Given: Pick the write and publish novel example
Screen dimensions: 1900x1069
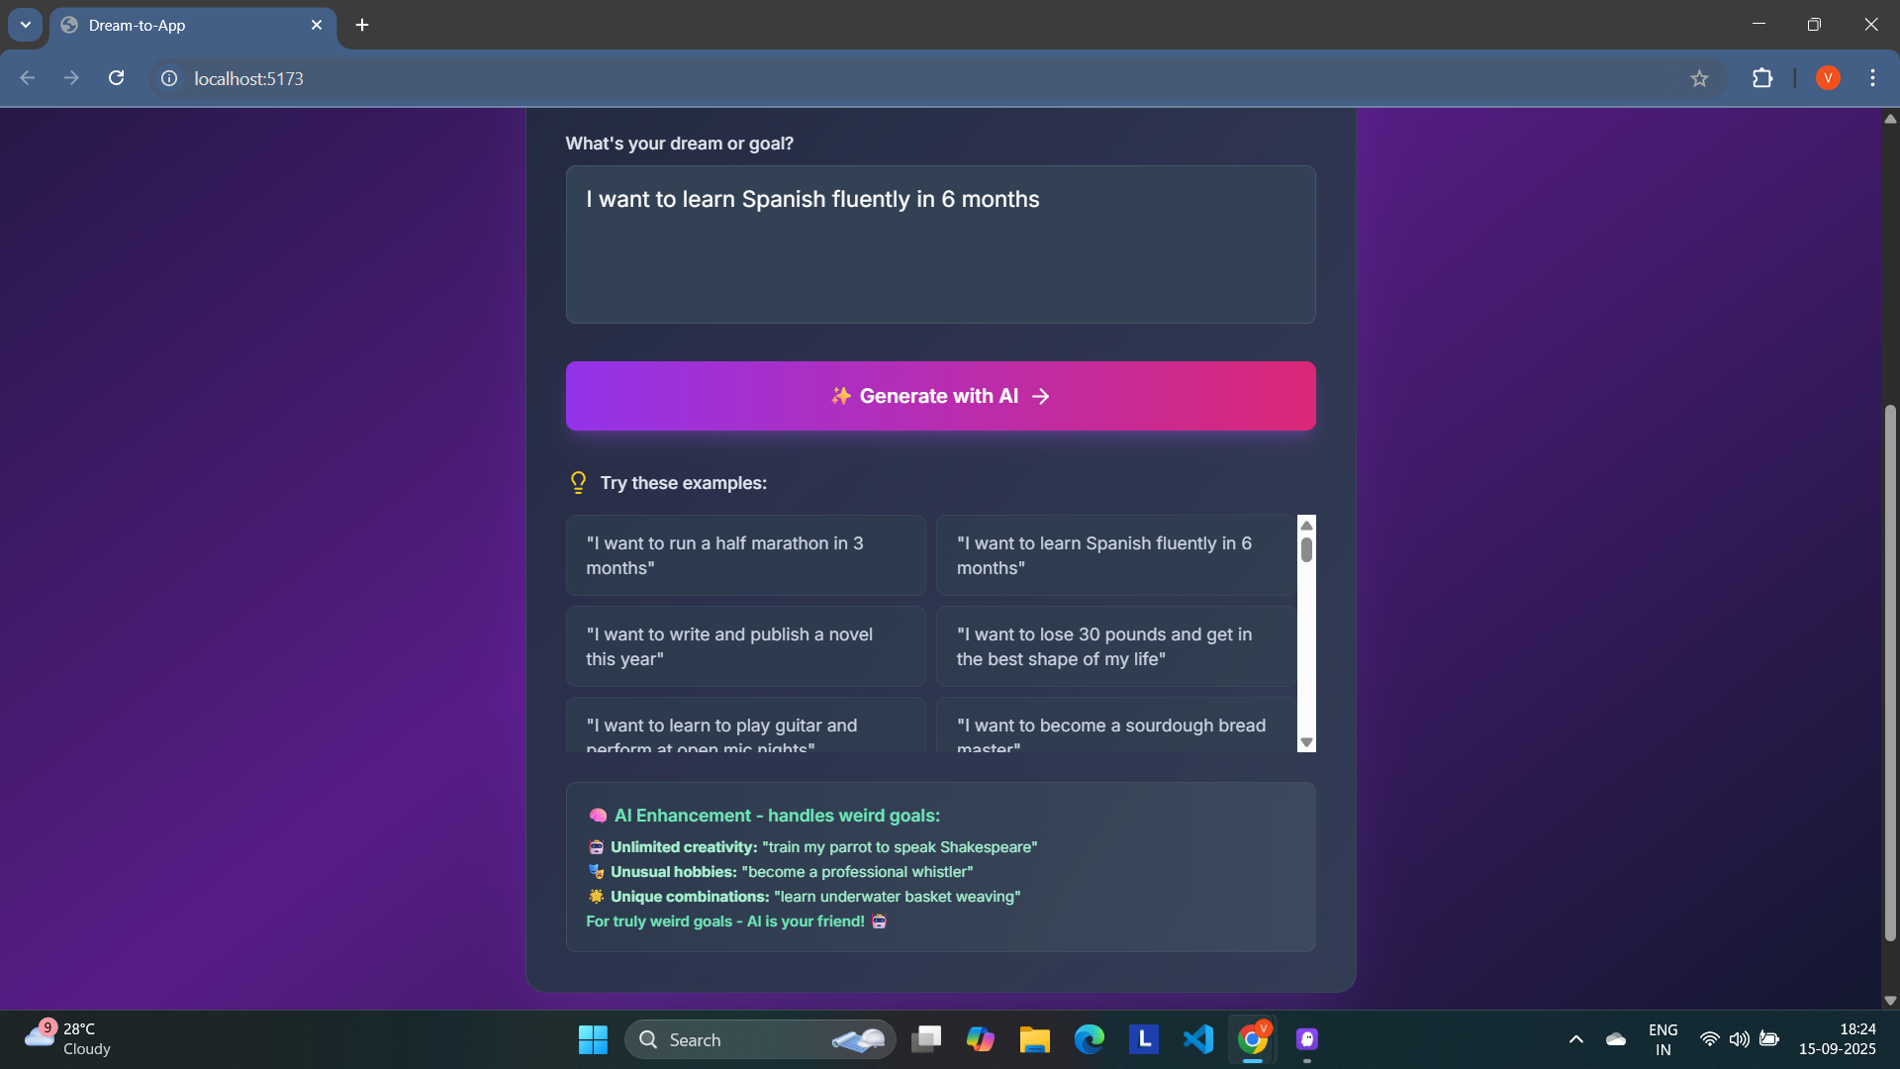Looking at the screenshot, I should click(745, 646).
